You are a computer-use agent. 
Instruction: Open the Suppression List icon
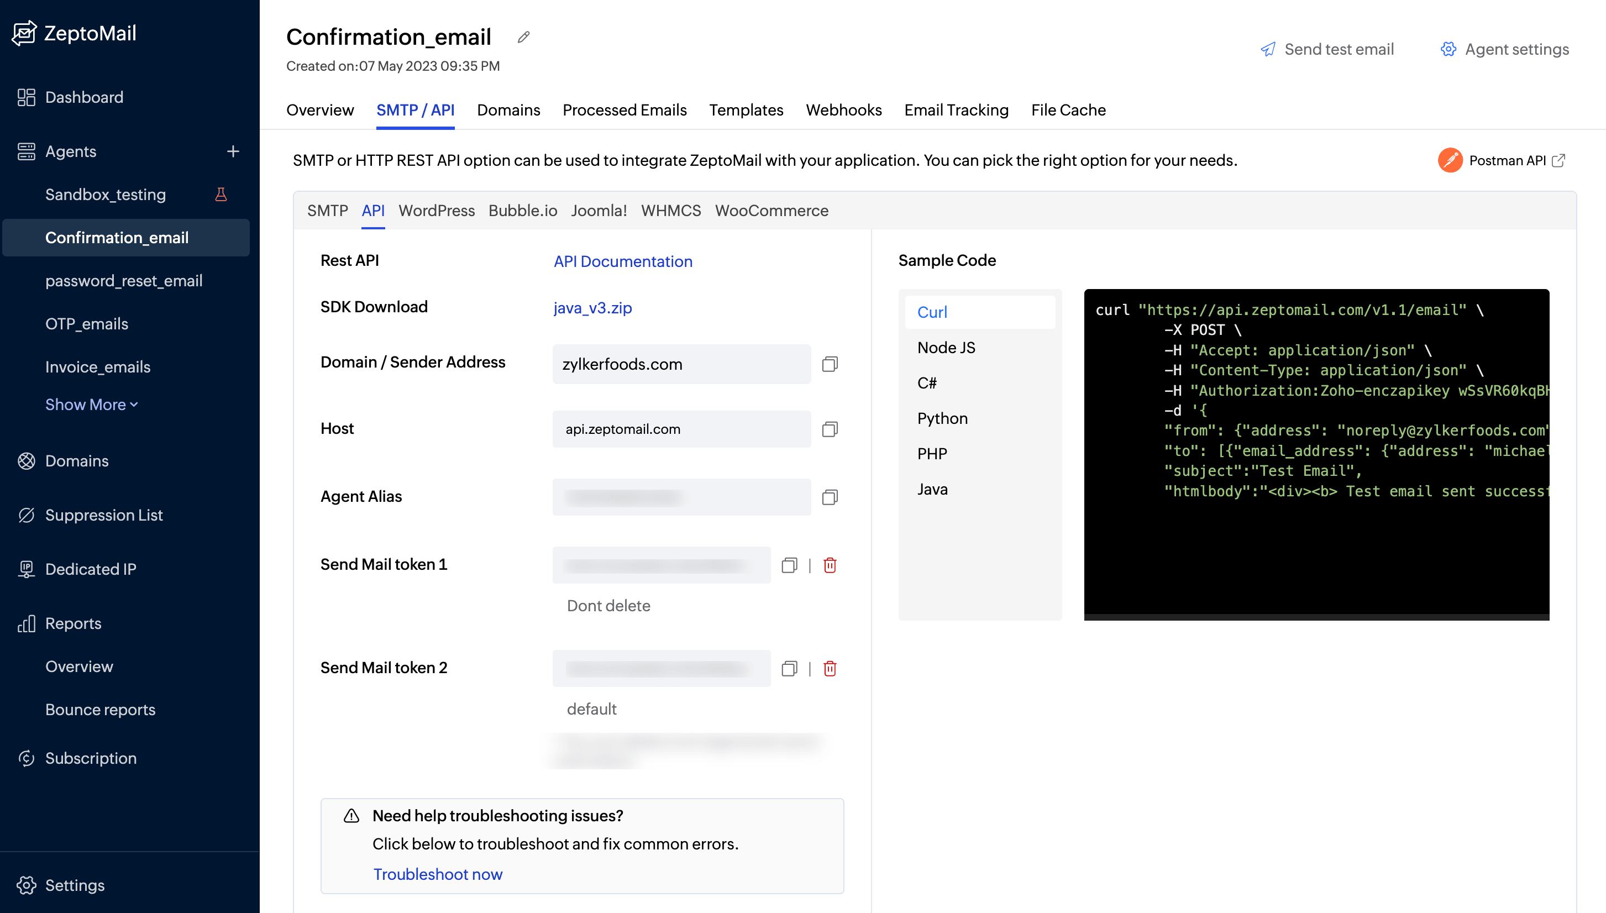pyautogui.click(x=27, y=515)
